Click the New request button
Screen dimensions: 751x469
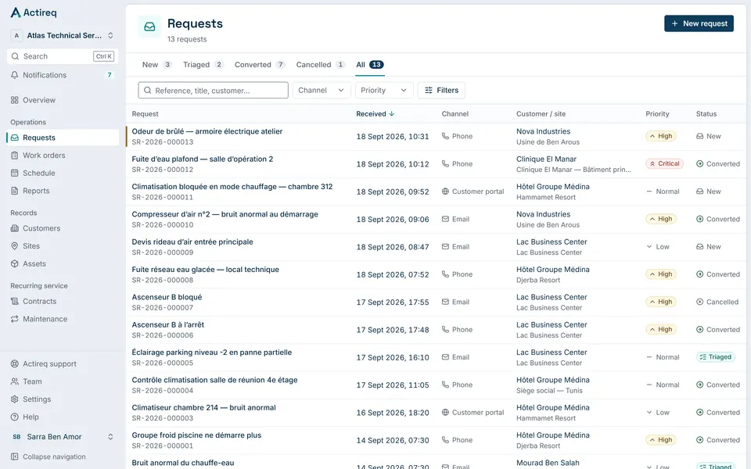699,23
